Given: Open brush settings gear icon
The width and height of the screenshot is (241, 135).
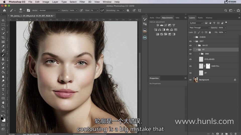Looking at the screenshot, I should [x=128, y=10].
